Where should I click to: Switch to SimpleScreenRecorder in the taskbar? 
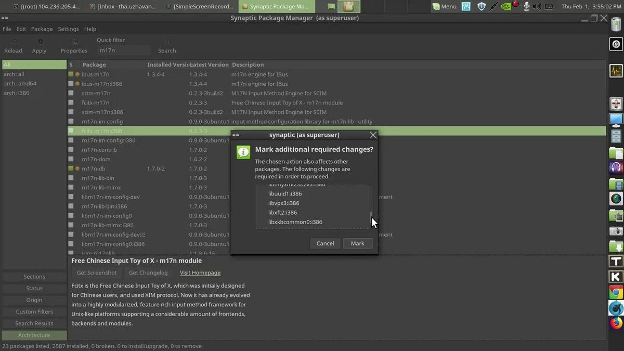tap(200, 6)
